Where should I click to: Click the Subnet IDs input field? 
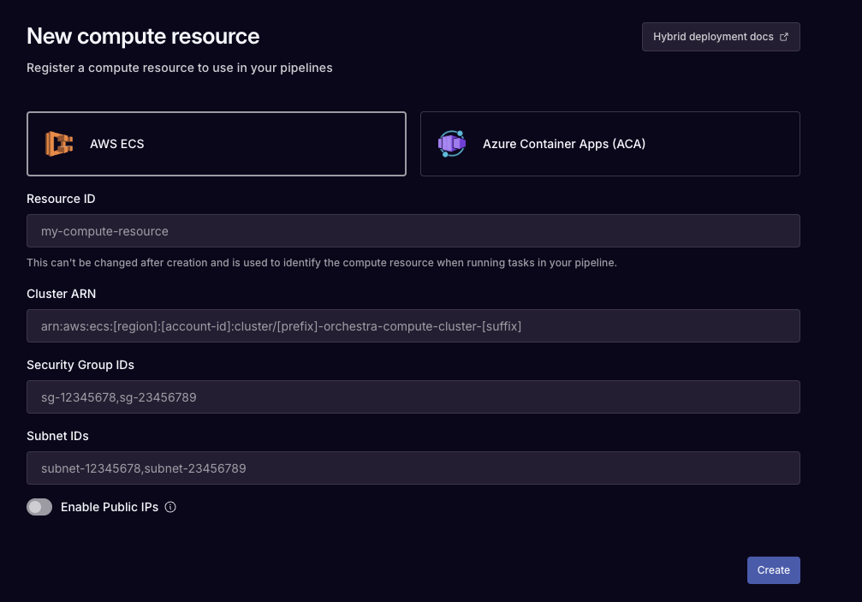pyautogui.click(x=413, y=468)
